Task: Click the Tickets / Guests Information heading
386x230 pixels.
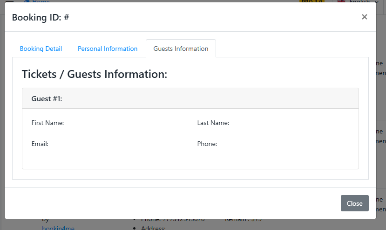Action: pos(95,74)
